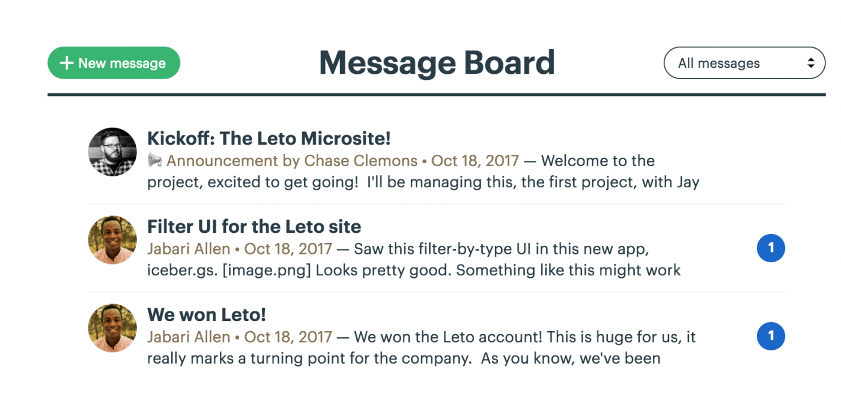Click Jabari Allen's avatar beside We won Leto
This screenshot has height=399, width=841.
[112, 328]
